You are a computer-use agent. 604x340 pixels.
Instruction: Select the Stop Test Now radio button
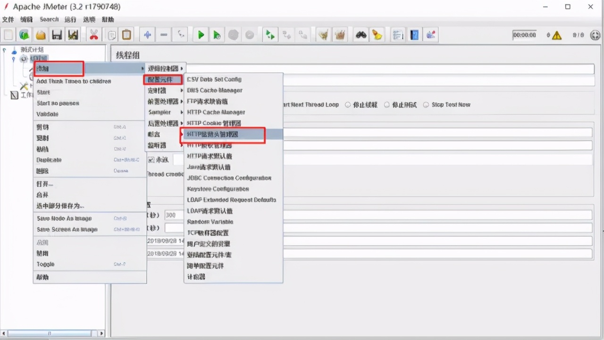coord(426,105)
